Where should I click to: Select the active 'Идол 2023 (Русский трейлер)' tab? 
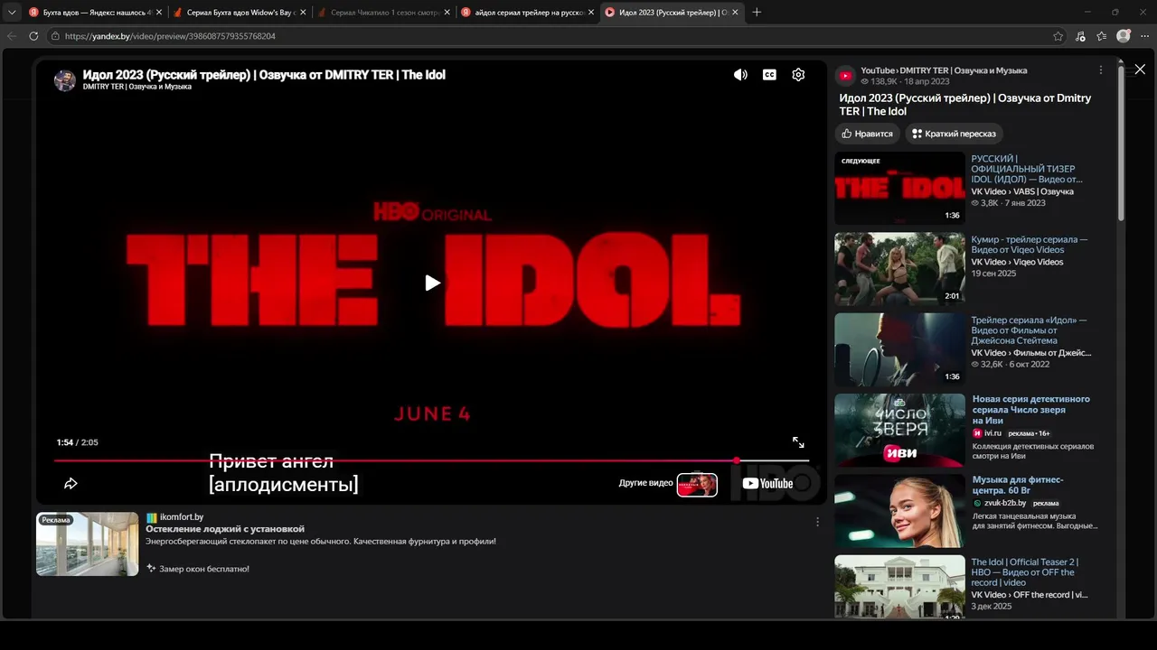click(672, 13)
